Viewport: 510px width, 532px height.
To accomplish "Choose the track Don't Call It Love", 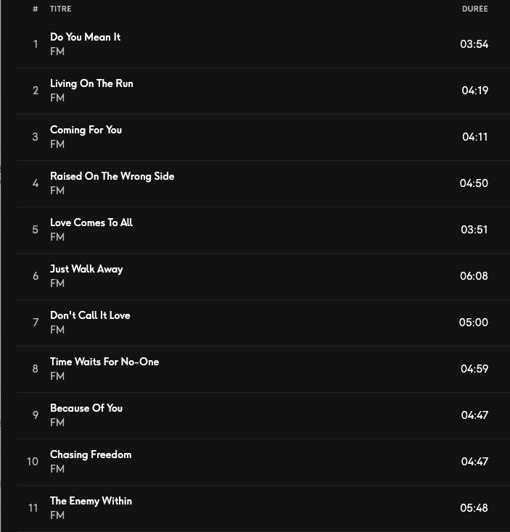I will (90, 315).
